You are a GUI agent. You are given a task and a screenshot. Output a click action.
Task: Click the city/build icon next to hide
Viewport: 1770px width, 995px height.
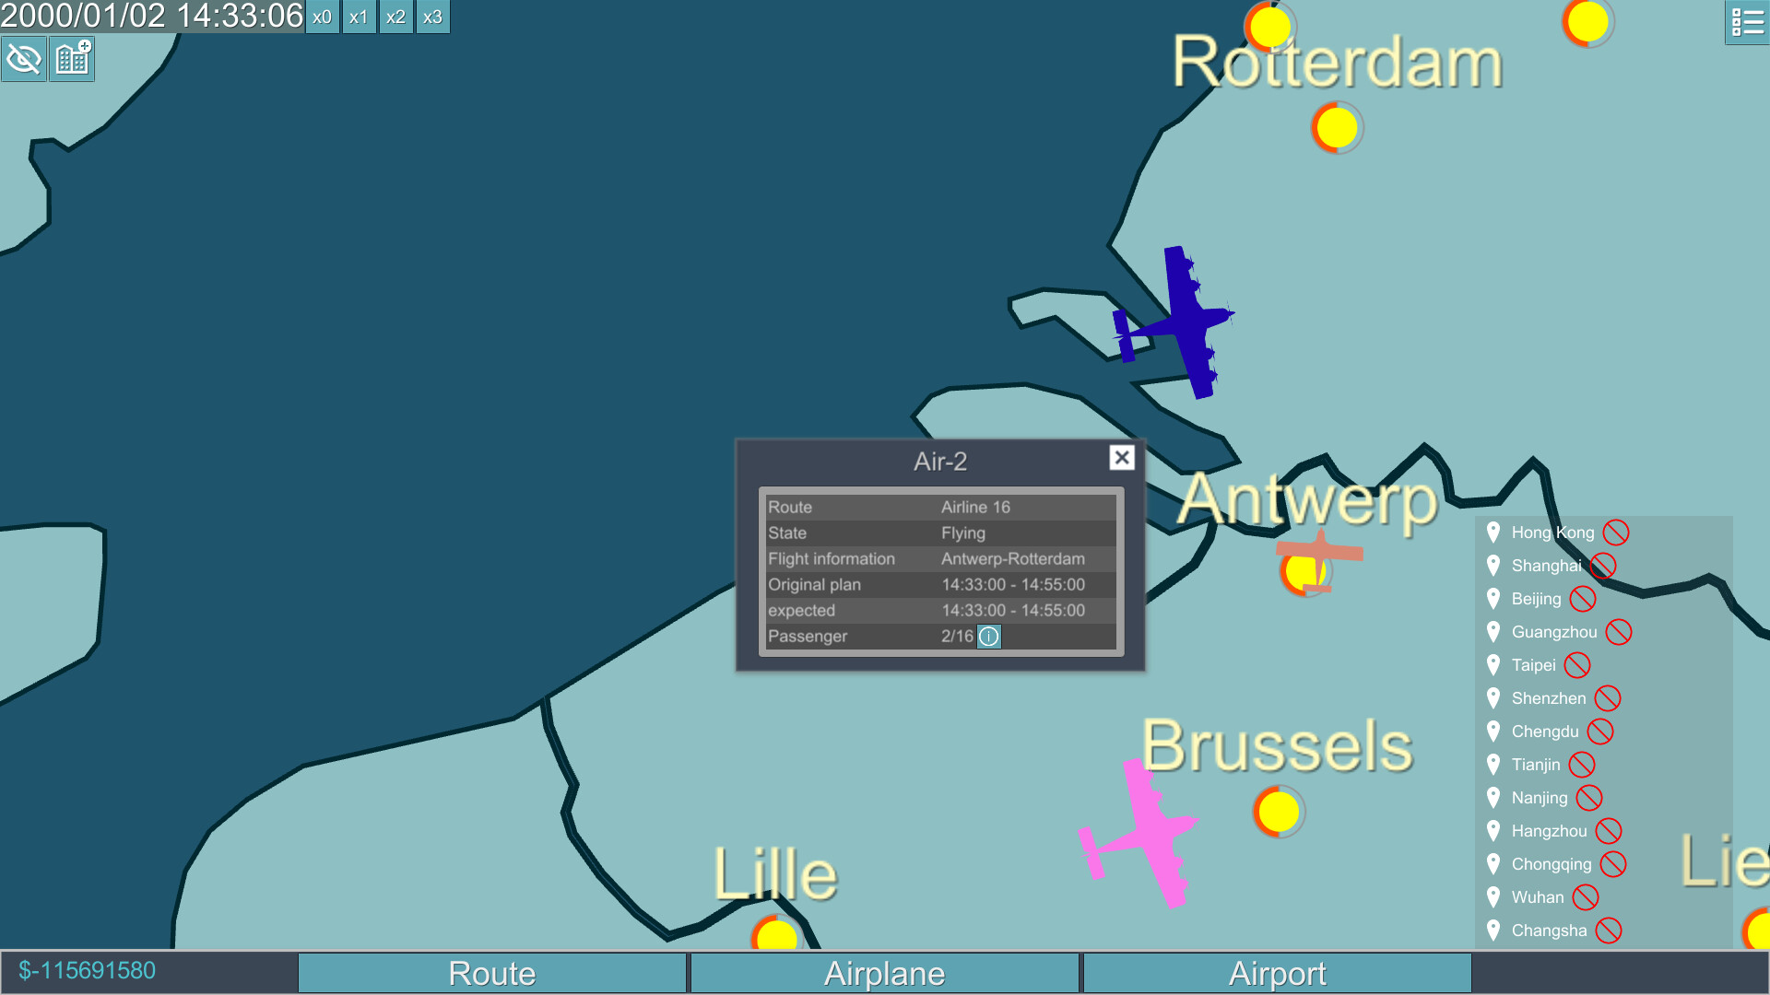point(69,57)
